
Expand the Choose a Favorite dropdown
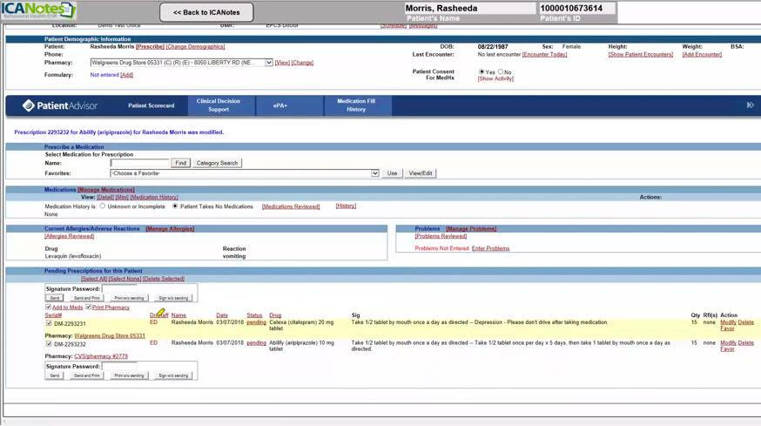375,173
